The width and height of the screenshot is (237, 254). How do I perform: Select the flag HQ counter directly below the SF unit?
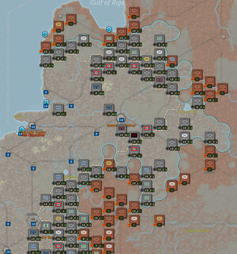pos(134,149)
